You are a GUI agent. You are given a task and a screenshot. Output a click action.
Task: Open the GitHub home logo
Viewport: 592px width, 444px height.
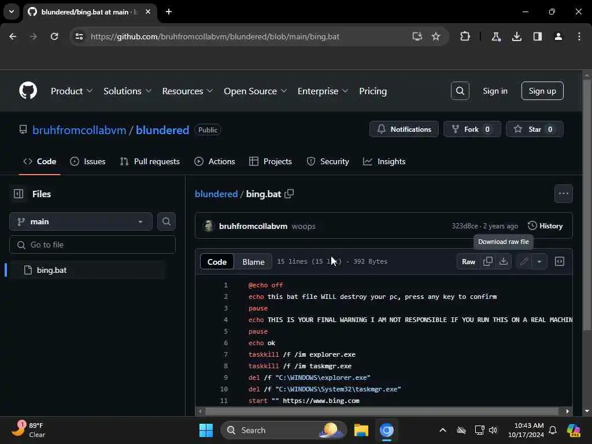28,91
